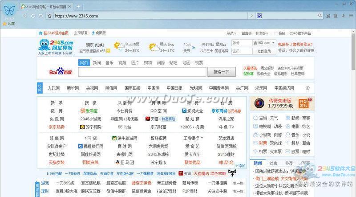Viewport: 356px width, 197px height.
Task: Switch to the 社会 news tab
Action: pyautogui.click(x=273, y=163)
